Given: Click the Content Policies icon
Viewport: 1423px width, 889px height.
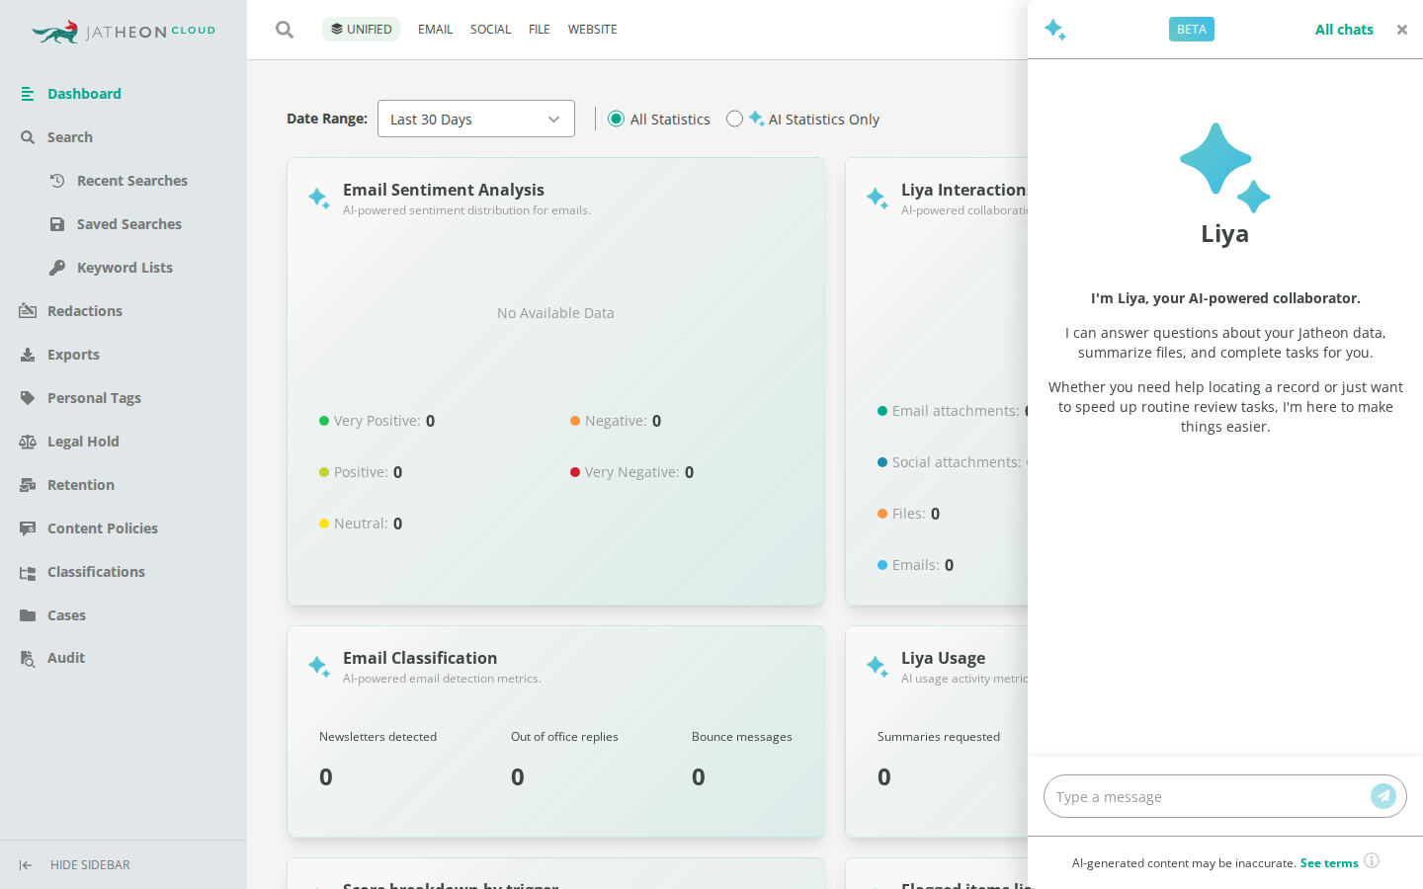Looking at the screenshot, I should (28, 528).
